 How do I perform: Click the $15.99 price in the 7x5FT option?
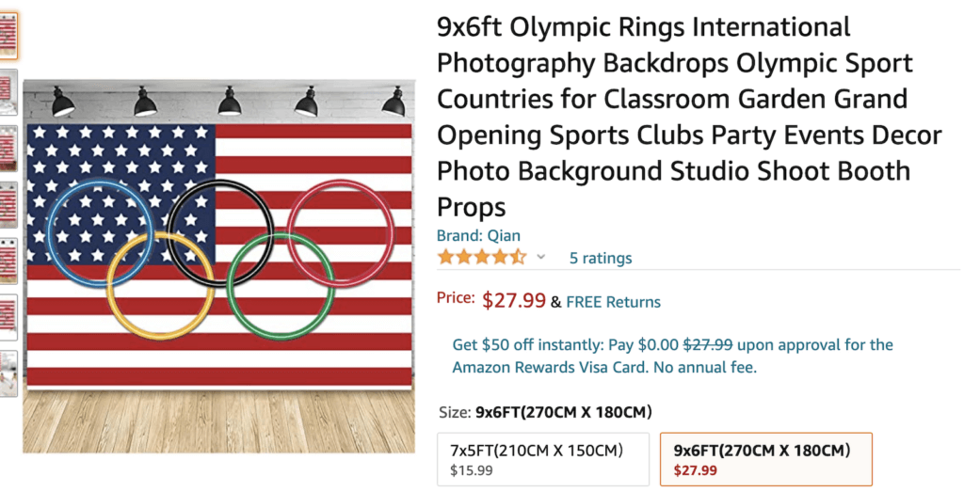click(x=471, y=470)
